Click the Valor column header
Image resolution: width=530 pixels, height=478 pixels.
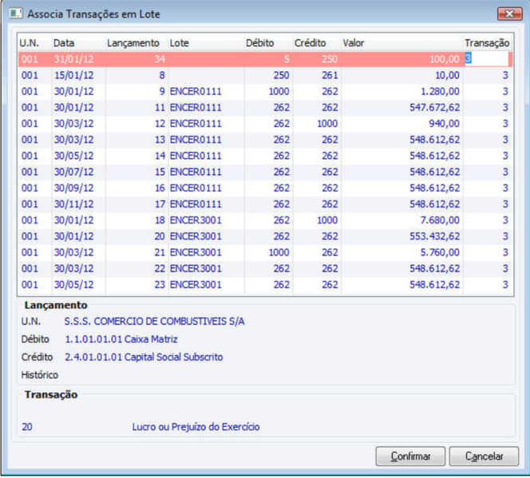402,43
